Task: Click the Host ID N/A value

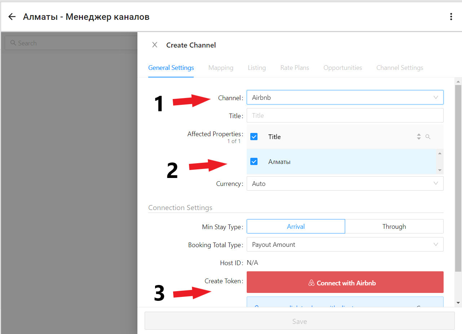Action: (x=252, y=263)
